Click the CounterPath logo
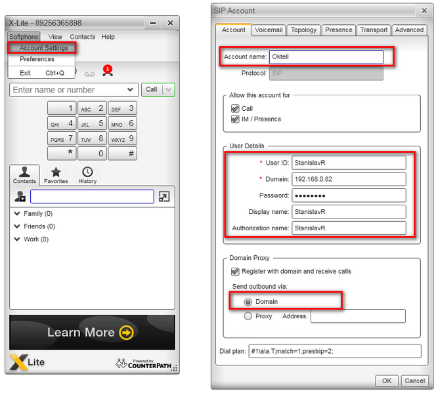Image resolution: width=436 pixels, height=393 pixels. tap(145, 364)
